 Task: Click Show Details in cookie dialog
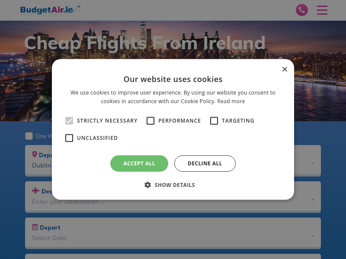174,185
